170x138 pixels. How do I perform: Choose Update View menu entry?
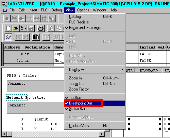pos(95,126)
